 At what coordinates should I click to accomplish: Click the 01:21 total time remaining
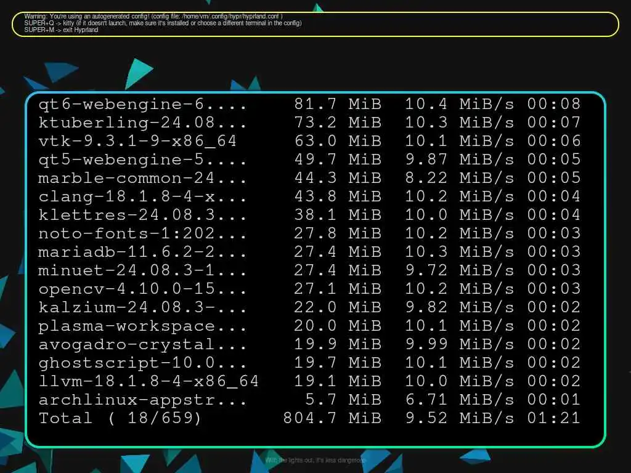(554, 418)
